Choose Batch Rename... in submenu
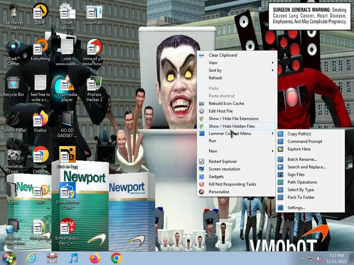 (x=310, y=159)
